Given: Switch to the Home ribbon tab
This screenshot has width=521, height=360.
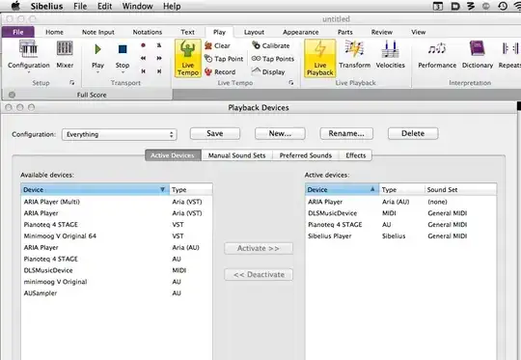Looking at the screenshot, I should [54, 32].
